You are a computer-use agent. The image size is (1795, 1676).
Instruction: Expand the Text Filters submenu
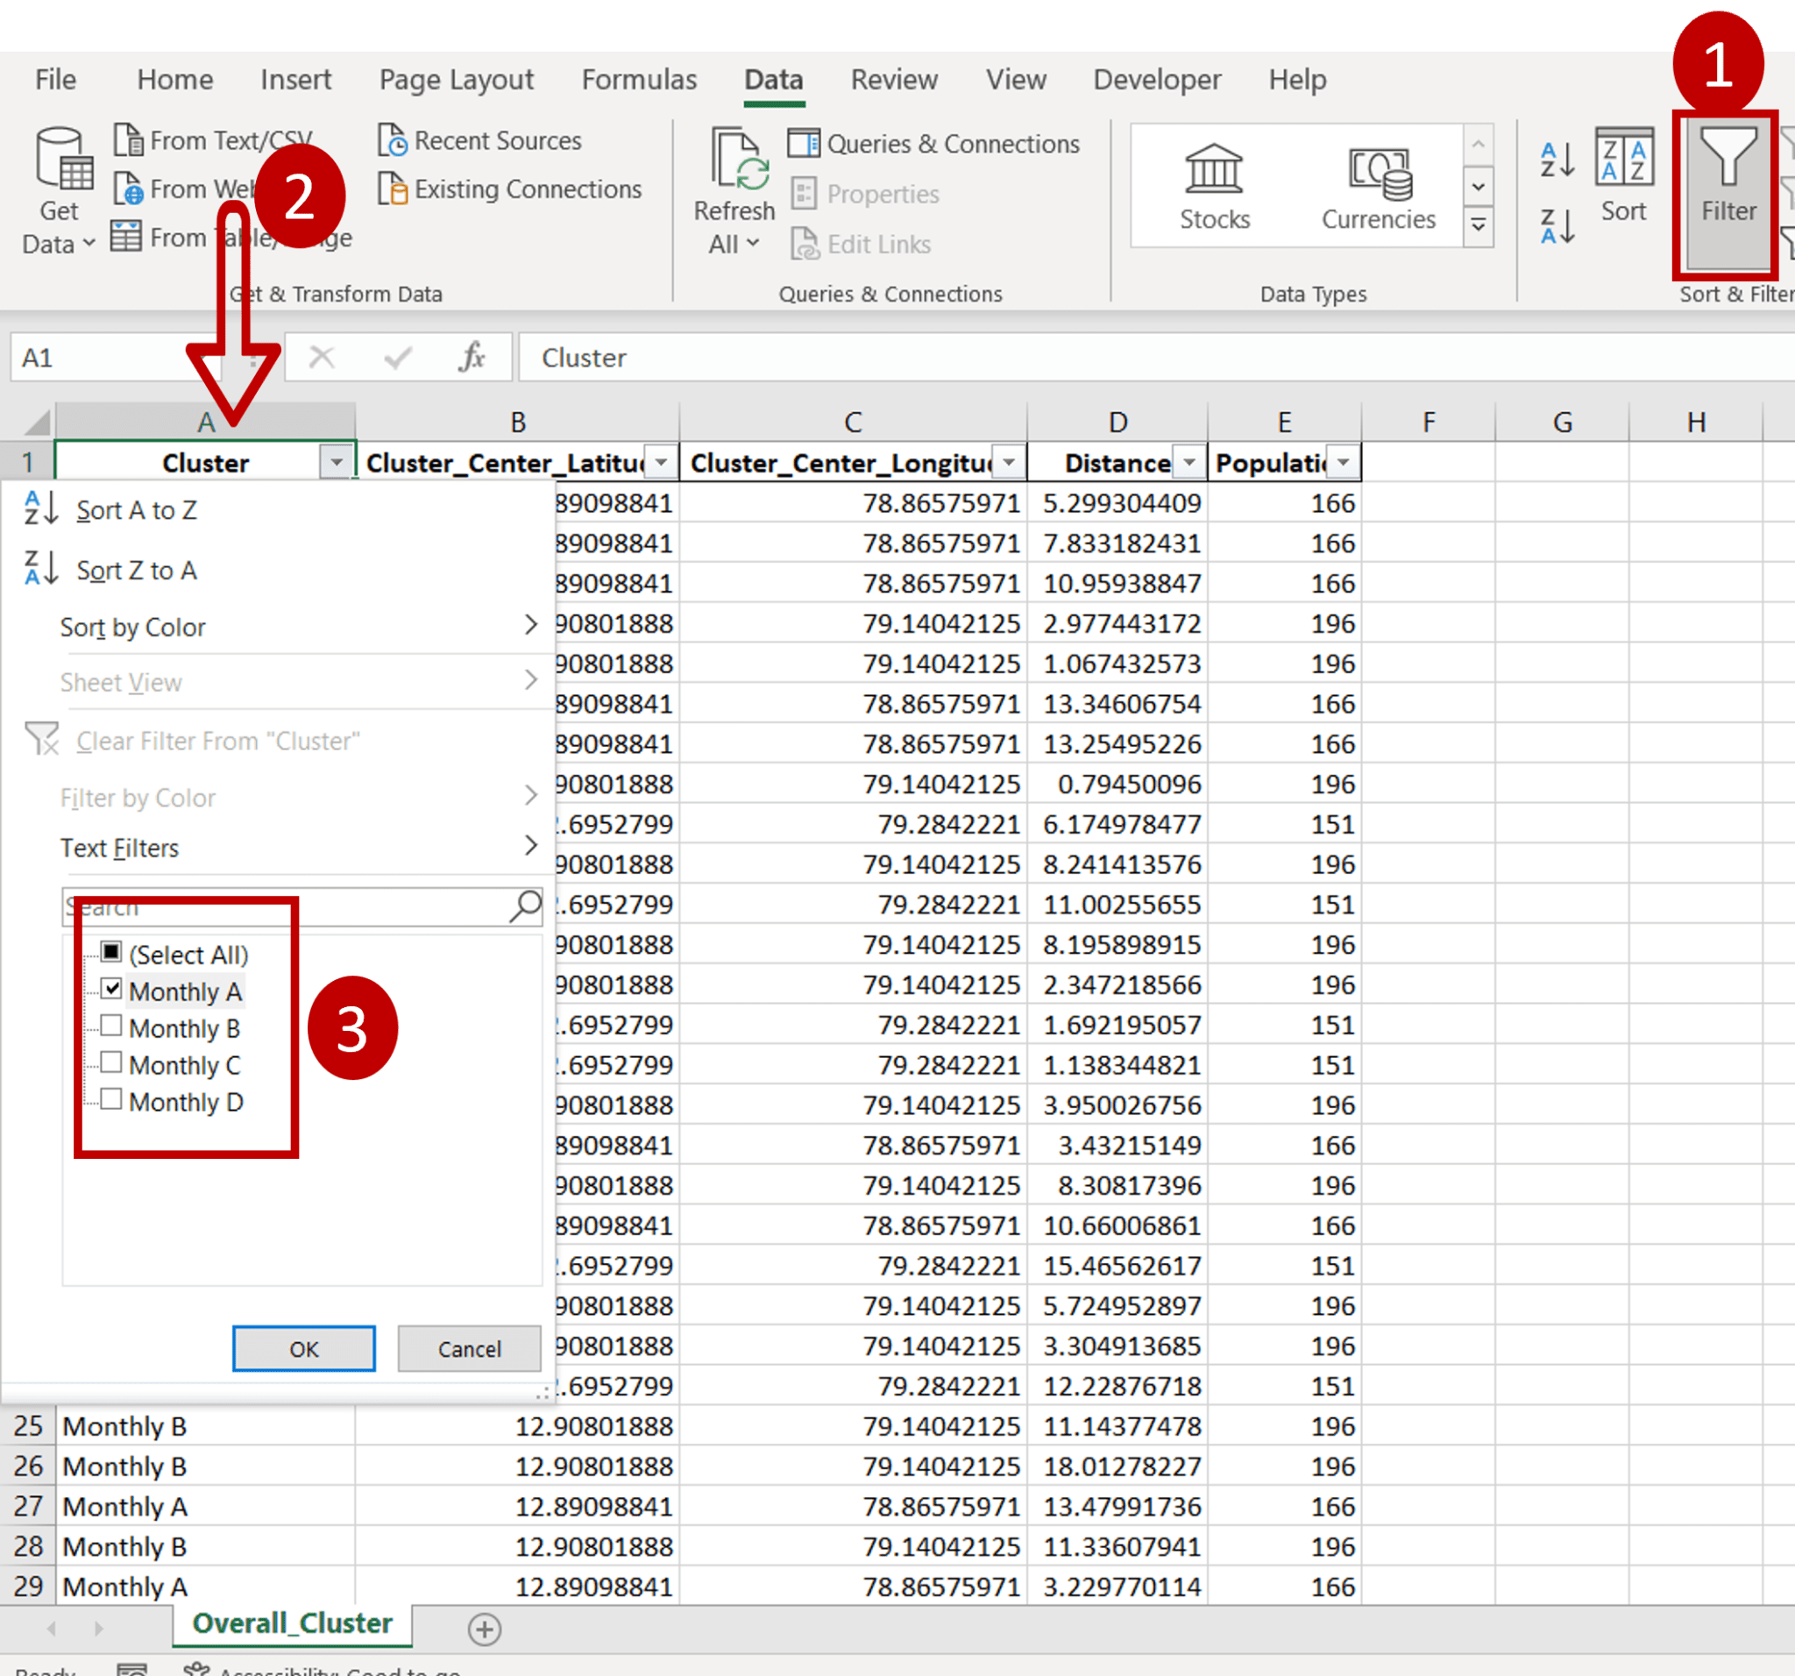[120, 847]
